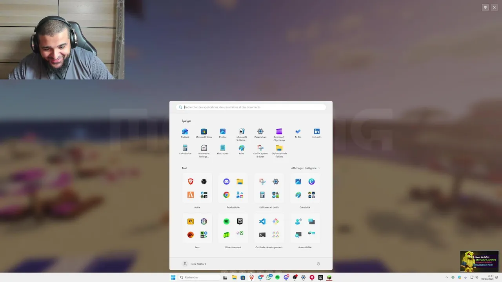Open the pinned Microsoft Store app
The width and height of the screenshot is (502, 282).
(x=204, y=133)
